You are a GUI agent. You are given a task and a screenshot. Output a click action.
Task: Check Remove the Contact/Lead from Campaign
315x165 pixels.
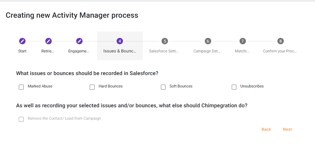[21, 119]
